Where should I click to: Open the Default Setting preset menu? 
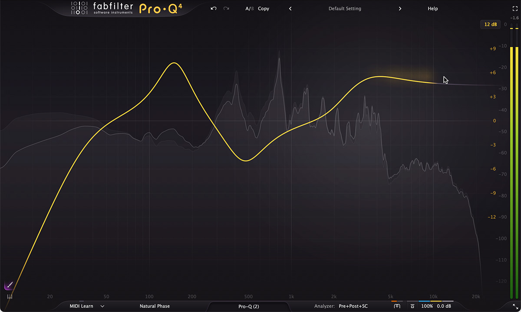tap(345, 9)
